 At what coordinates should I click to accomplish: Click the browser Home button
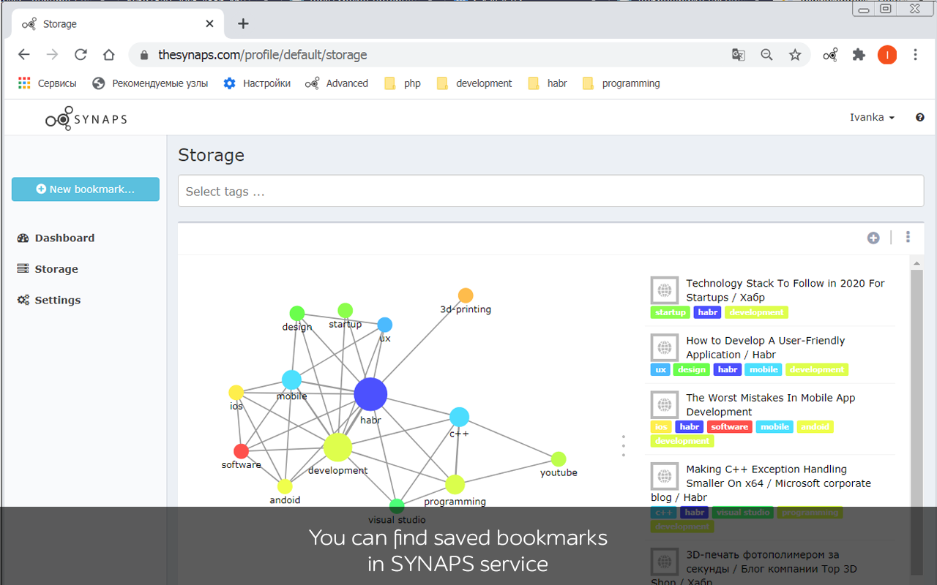pos(108,54)
